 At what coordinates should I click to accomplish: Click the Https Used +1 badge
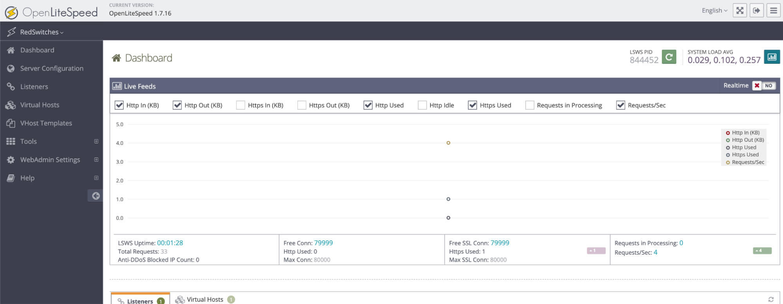(x=596, y=251)
